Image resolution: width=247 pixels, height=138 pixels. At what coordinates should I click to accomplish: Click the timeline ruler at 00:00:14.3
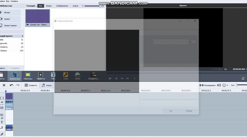25,90
